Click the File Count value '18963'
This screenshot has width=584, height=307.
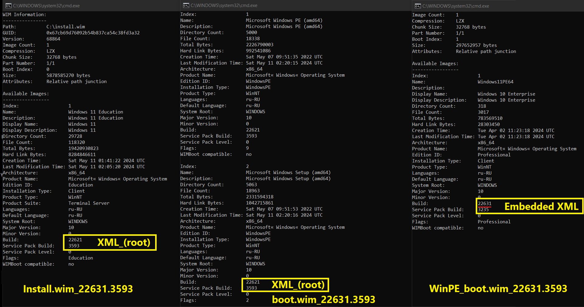click(253, 191)
